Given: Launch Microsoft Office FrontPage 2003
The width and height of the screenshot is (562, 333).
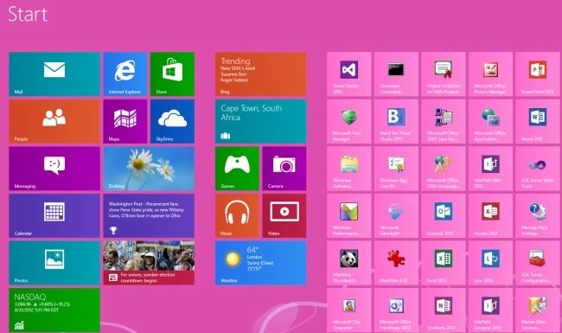Looking at the screenshot, I should point(396,310).
